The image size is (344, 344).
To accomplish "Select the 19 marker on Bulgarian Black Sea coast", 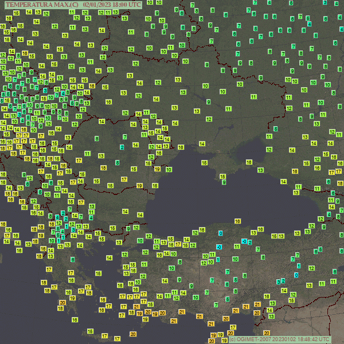I will tap(158, 169).
